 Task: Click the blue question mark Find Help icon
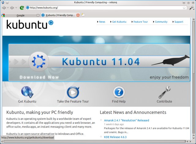(x=119, y=92)
